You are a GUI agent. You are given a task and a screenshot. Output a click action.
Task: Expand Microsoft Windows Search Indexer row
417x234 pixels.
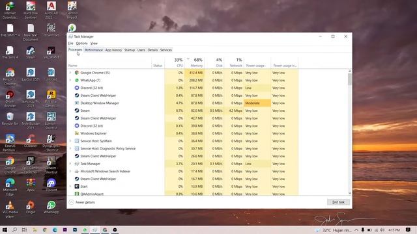click(x=70, y=172)
